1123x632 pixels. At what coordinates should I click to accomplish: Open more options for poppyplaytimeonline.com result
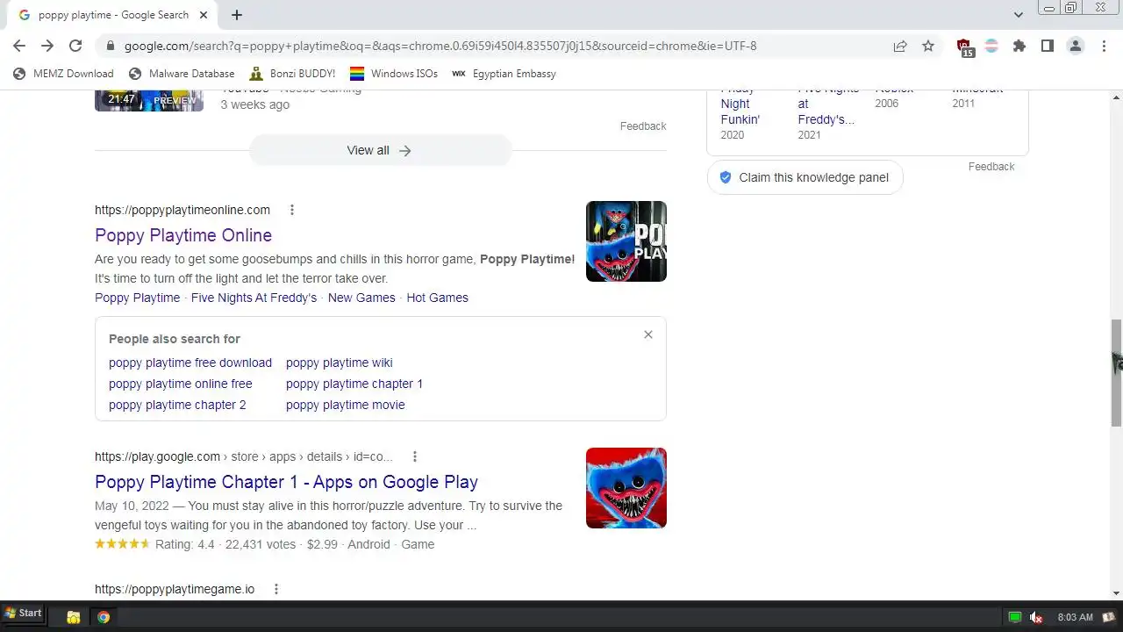[x=292, y=210]
